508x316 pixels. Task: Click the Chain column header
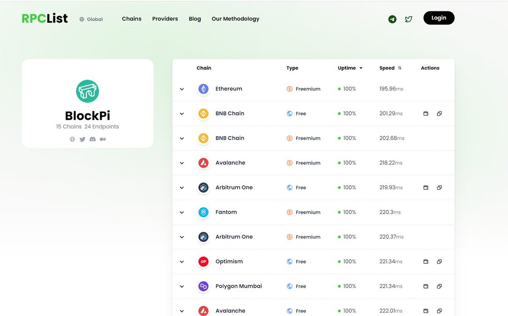tap(204, 68)
